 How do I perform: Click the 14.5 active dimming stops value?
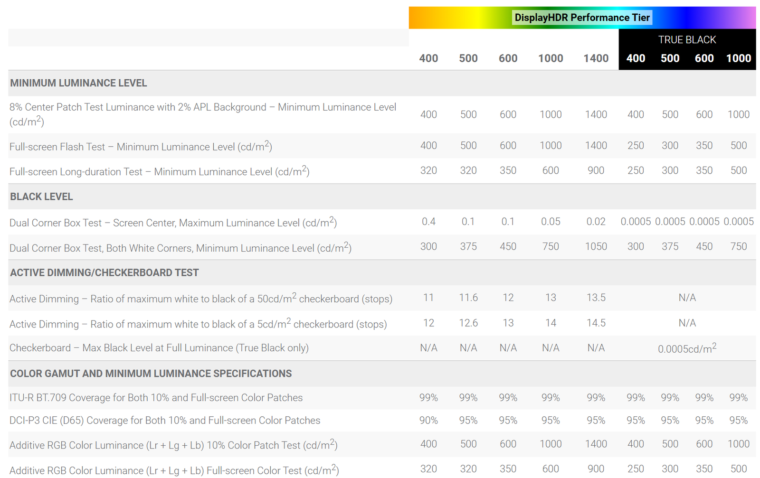tap(596, 323)
